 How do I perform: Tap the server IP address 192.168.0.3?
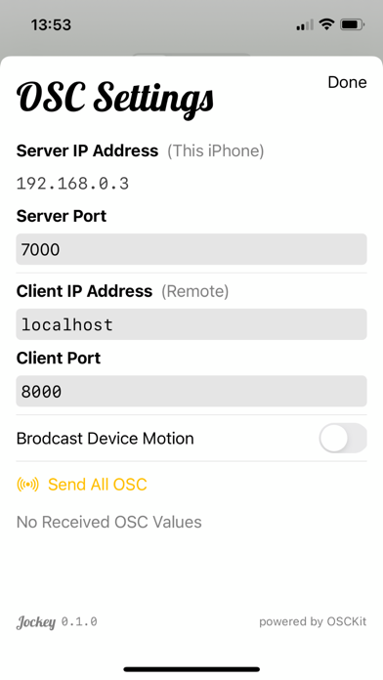point(72,184)
